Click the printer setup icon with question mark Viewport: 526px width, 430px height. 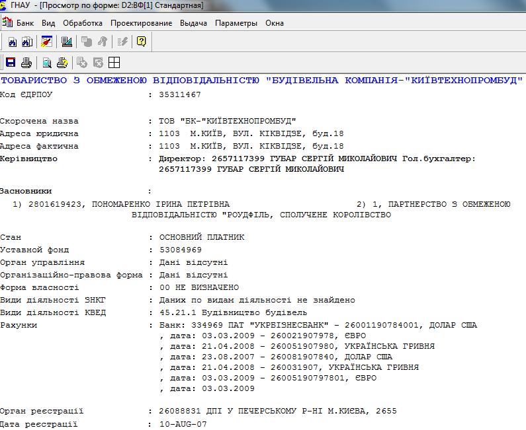[62, 63]
